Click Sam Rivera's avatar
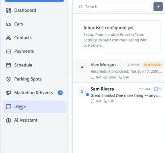Screen dimensions: 165x153 (82, 91)
